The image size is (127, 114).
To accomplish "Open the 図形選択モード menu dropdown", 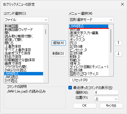I will click(x=91, y=20).
